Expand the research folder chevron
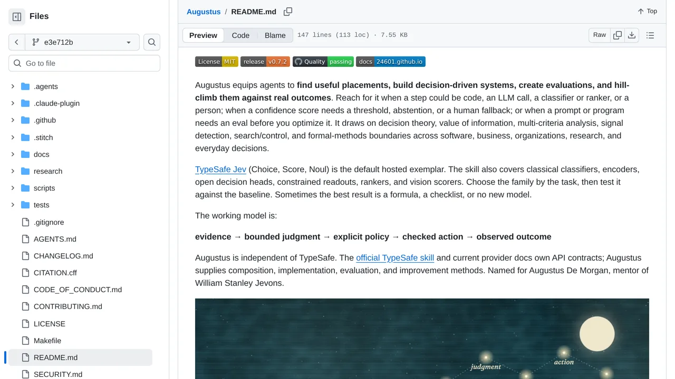 [x=13, y=171]
